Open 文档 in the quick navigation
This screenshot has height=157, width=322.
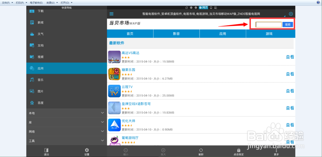coord(67,45)
